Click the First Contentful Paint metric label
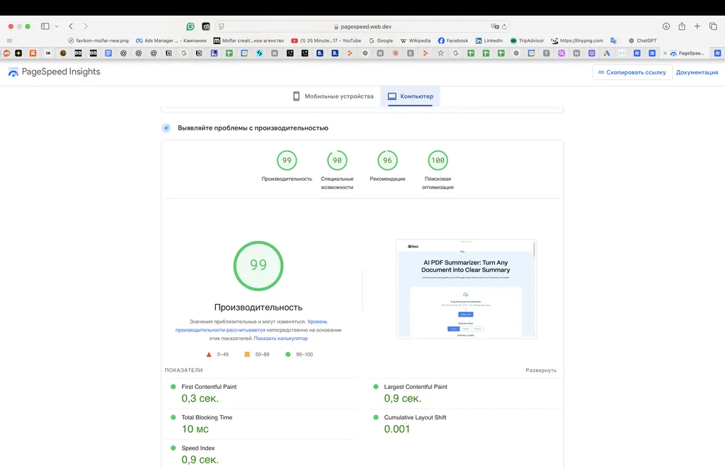This screenshot has width=725, height=469. click(x=209, y=387)
